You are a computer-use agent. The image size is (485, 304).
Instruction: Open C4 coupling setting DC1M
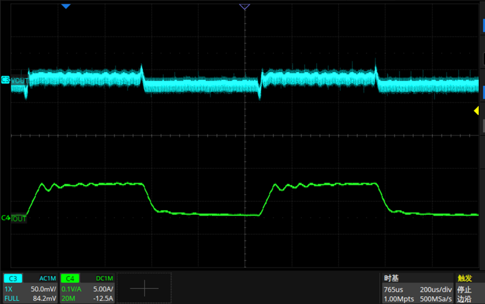(x=104, y=278)
